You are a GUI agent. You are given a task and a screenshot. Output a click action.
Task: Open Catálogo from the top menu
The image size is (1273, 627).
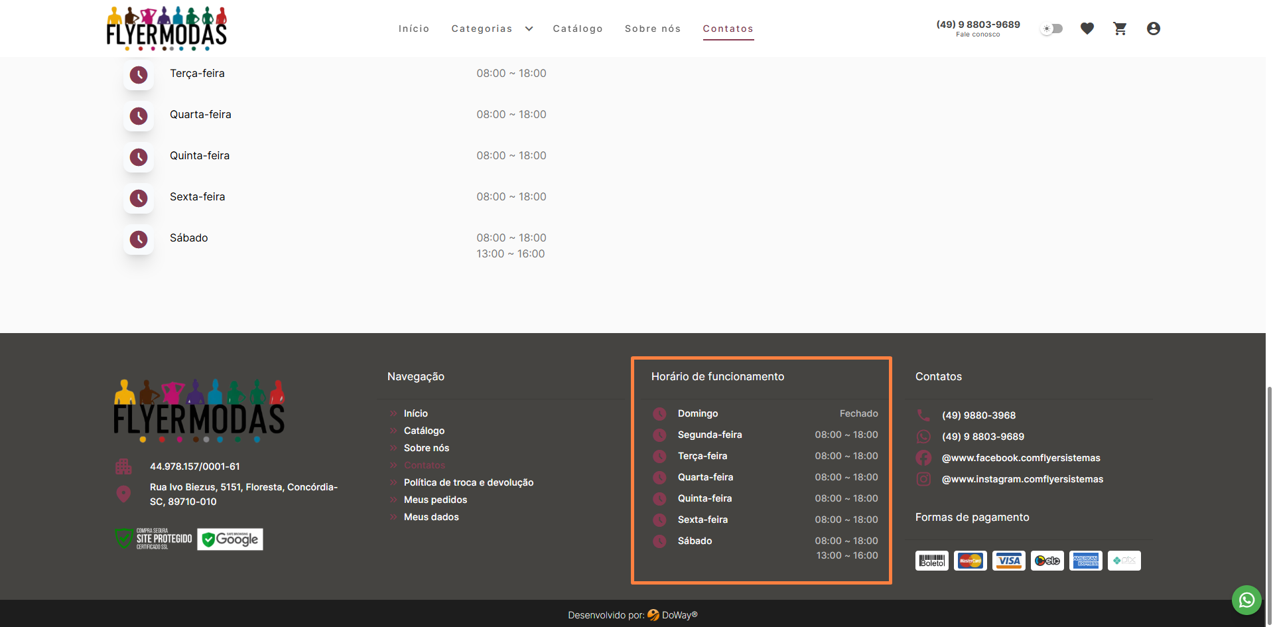[578, 29]
